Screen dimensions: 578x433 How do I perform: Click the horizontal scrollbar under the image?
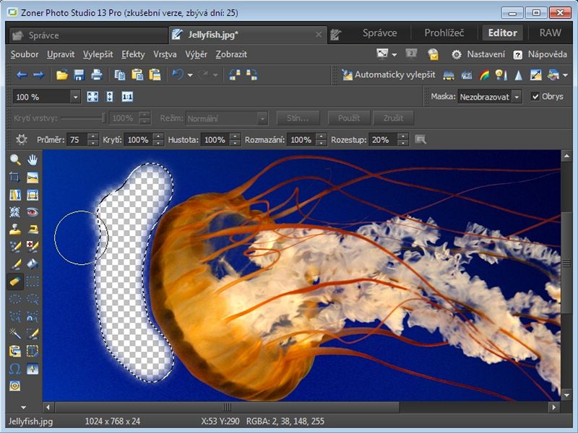(227, 408)
